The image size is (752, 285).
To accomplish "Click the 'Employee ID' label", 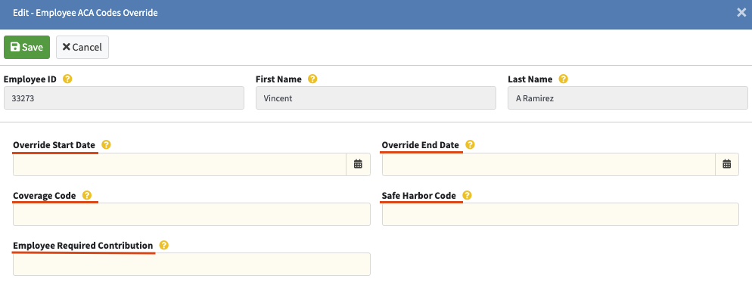I will (x=30, y=79).
